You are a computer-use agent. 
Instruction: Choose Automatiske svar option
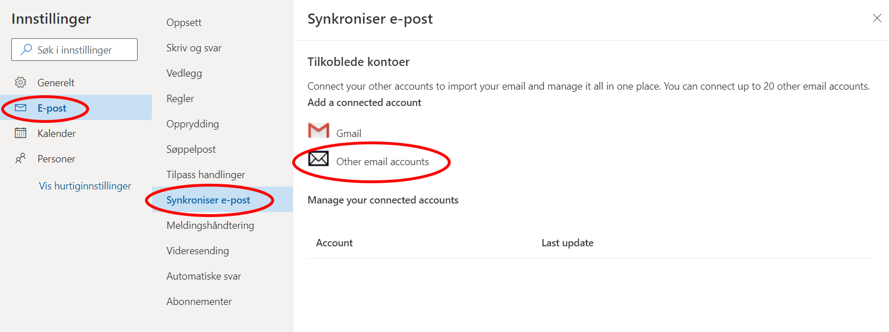point(204,276)
